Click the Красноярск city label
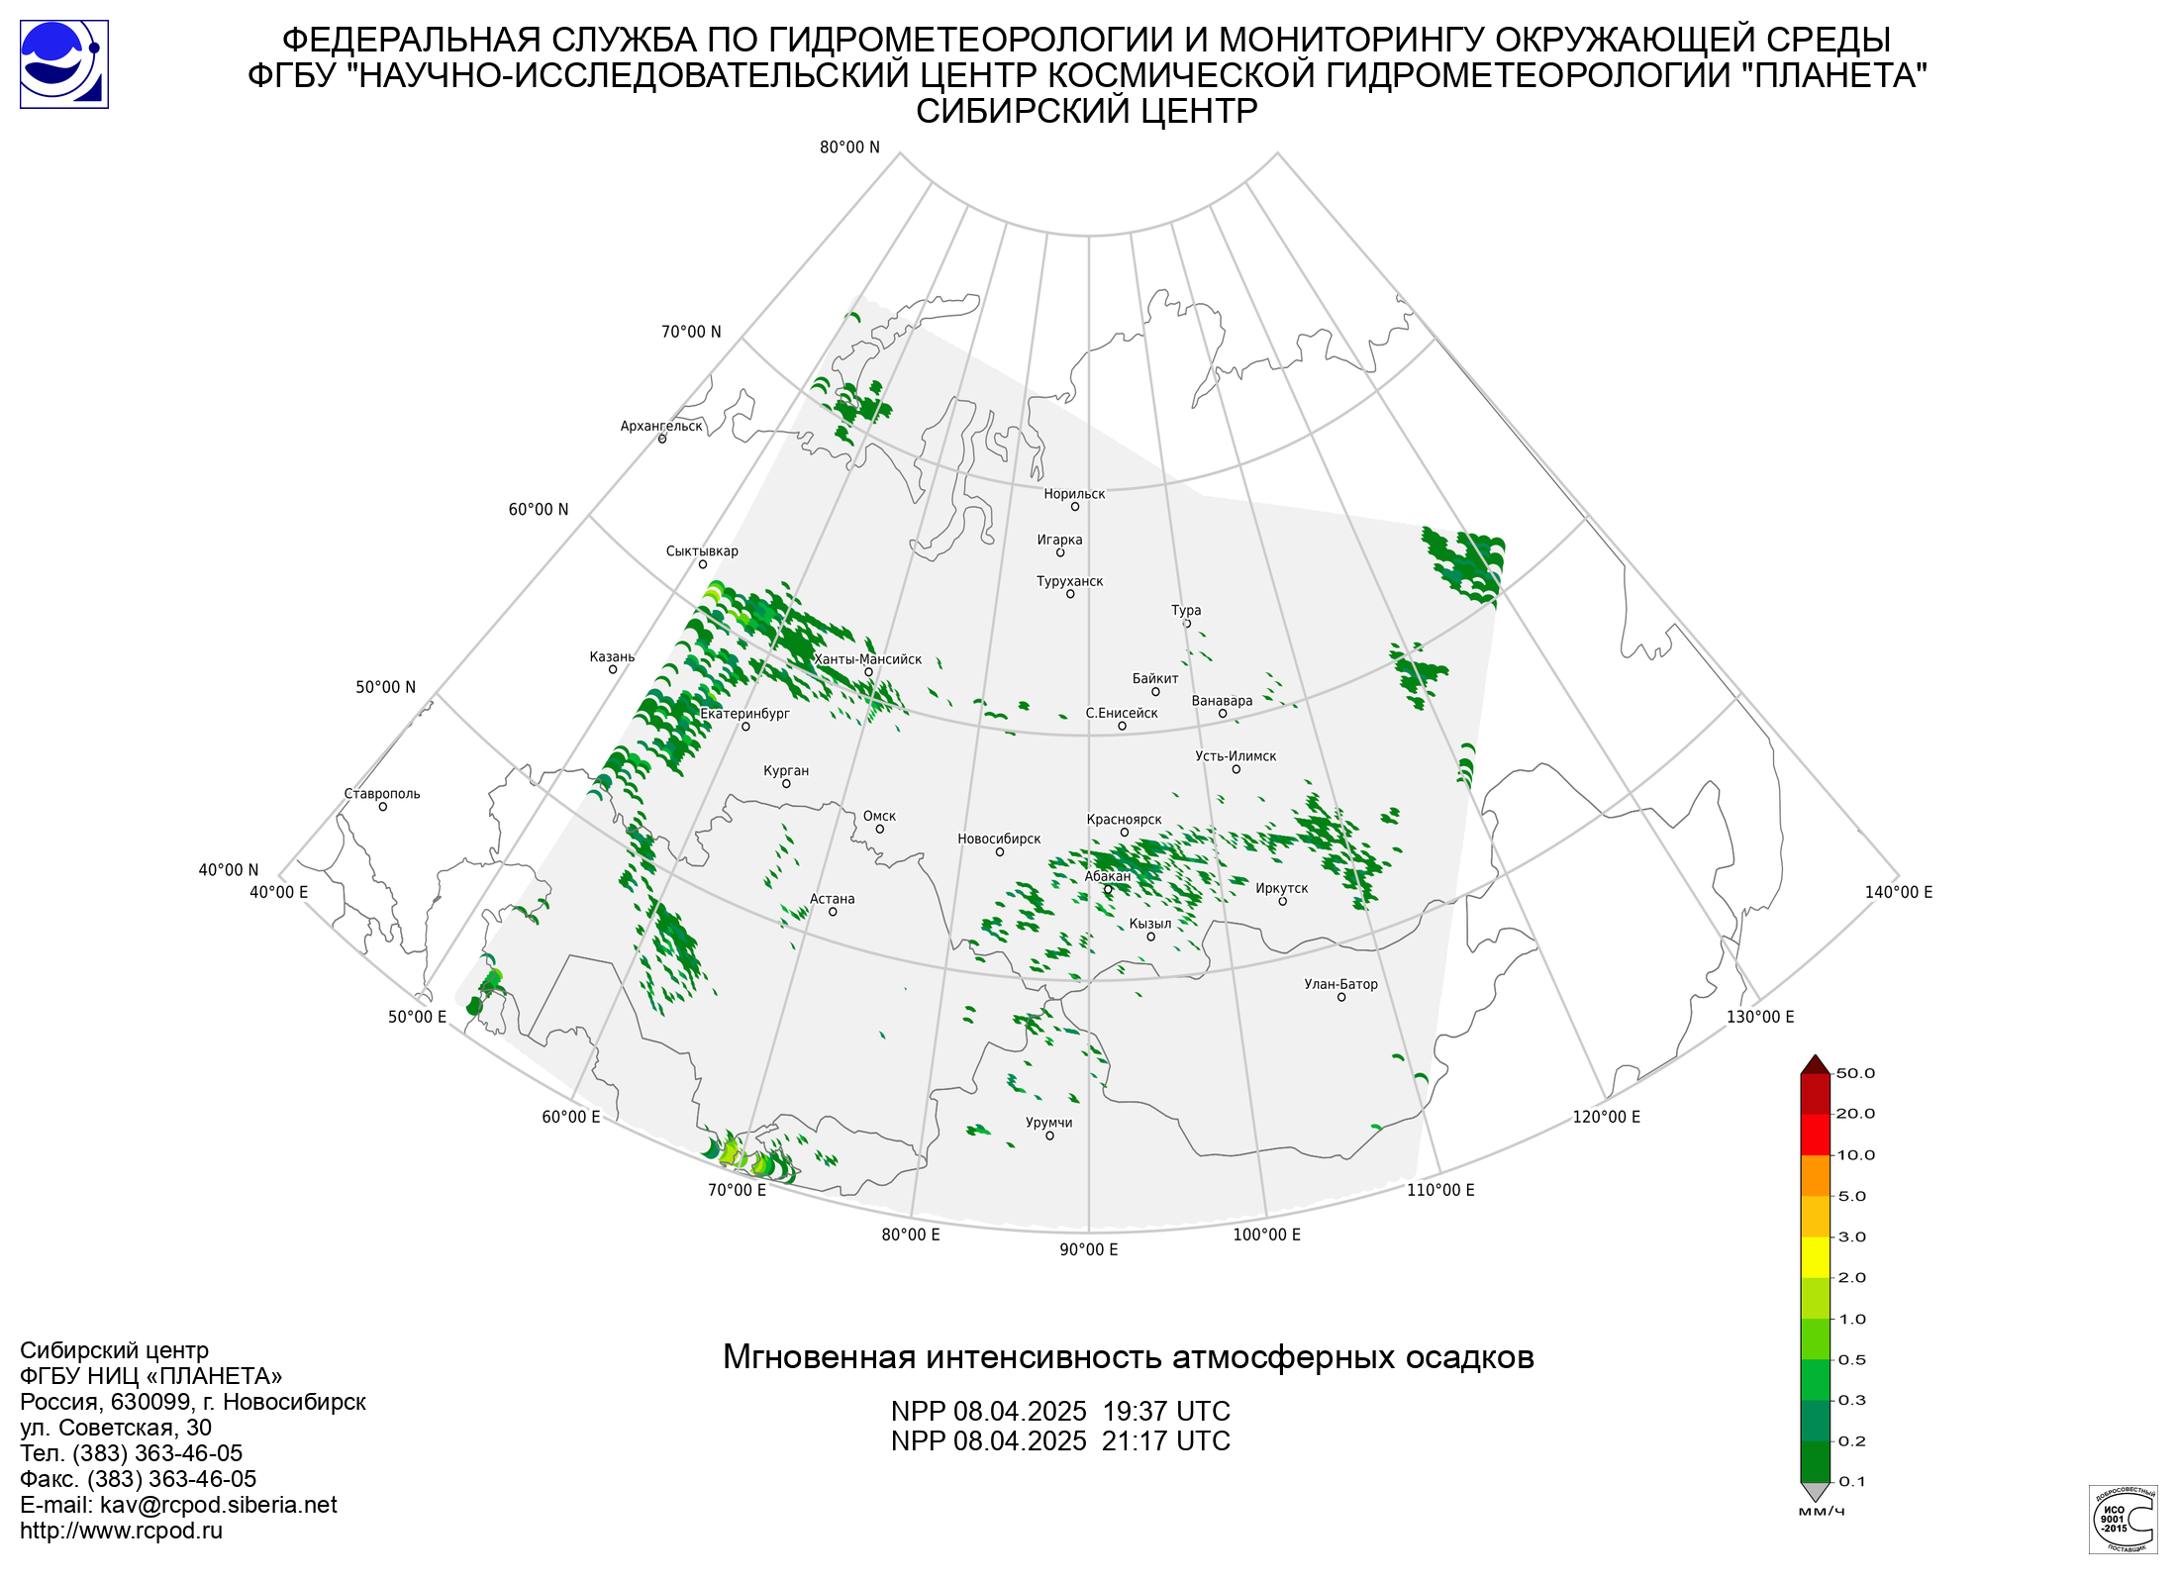Image resolution: width=2178 pixels, height=1584 pixels. pos(1124,820)
